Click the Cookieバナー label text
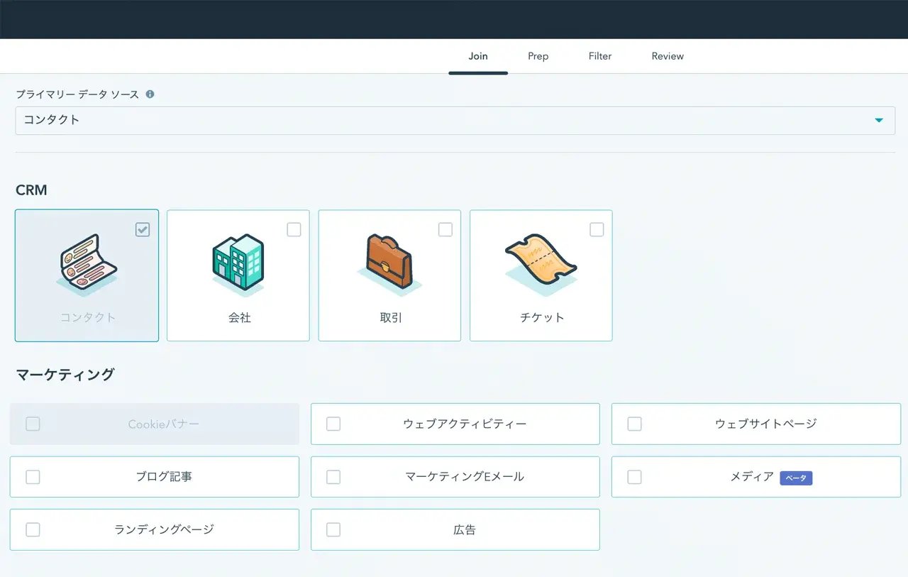The width and height of the screenshot is (908, 577). tap(164, 424)
